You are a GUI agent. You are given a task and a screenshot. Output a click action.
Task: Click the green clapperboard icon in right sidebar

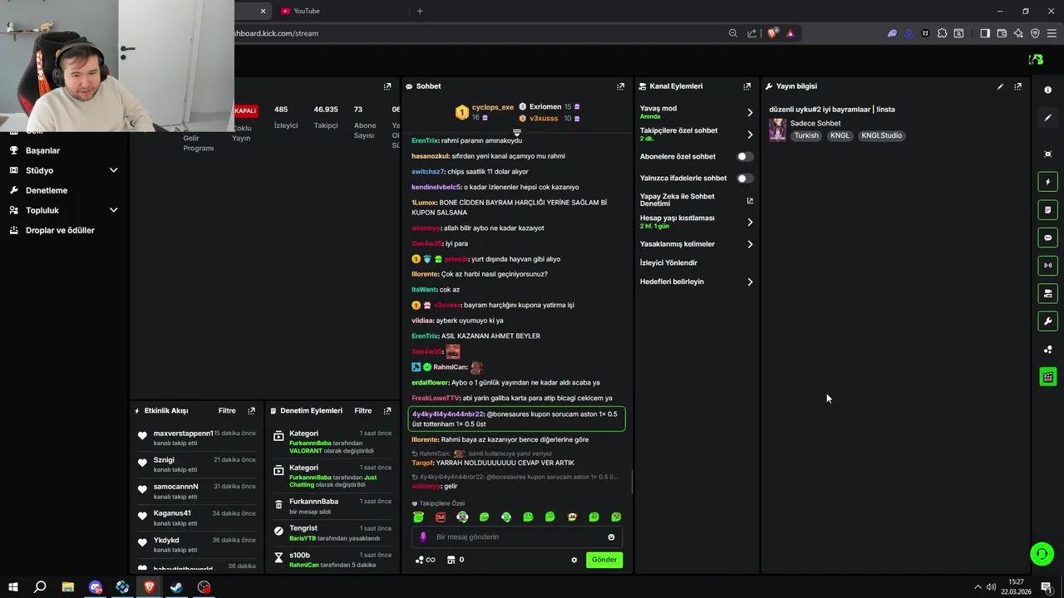click(1047, 377)
